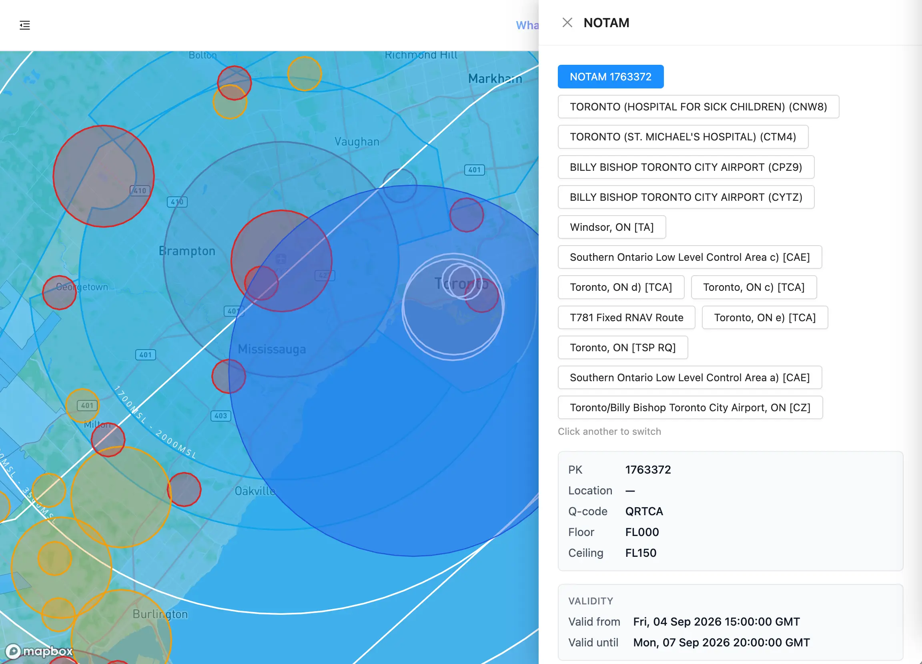The height and width of the screenshot is (664, 922).
Task: Click the PK value 1763372
Action: coord(648,470)
